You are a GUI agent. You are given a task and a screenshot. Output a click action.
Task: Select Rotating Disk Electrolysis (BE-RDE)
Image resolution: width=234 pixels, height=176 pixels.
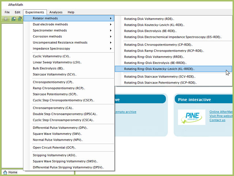[x=173, y=31]
